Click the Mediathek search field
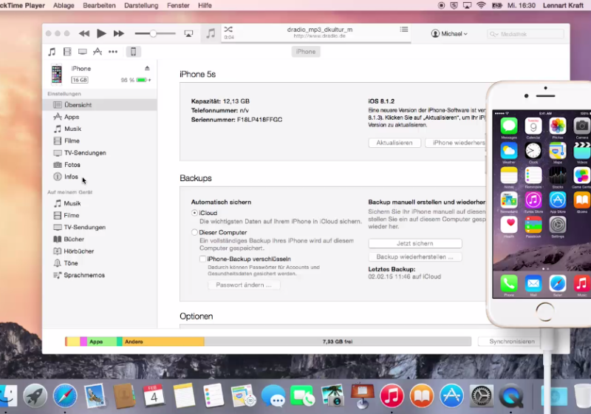Viewport: 591px width, 414px height. (x=525, y=34)
